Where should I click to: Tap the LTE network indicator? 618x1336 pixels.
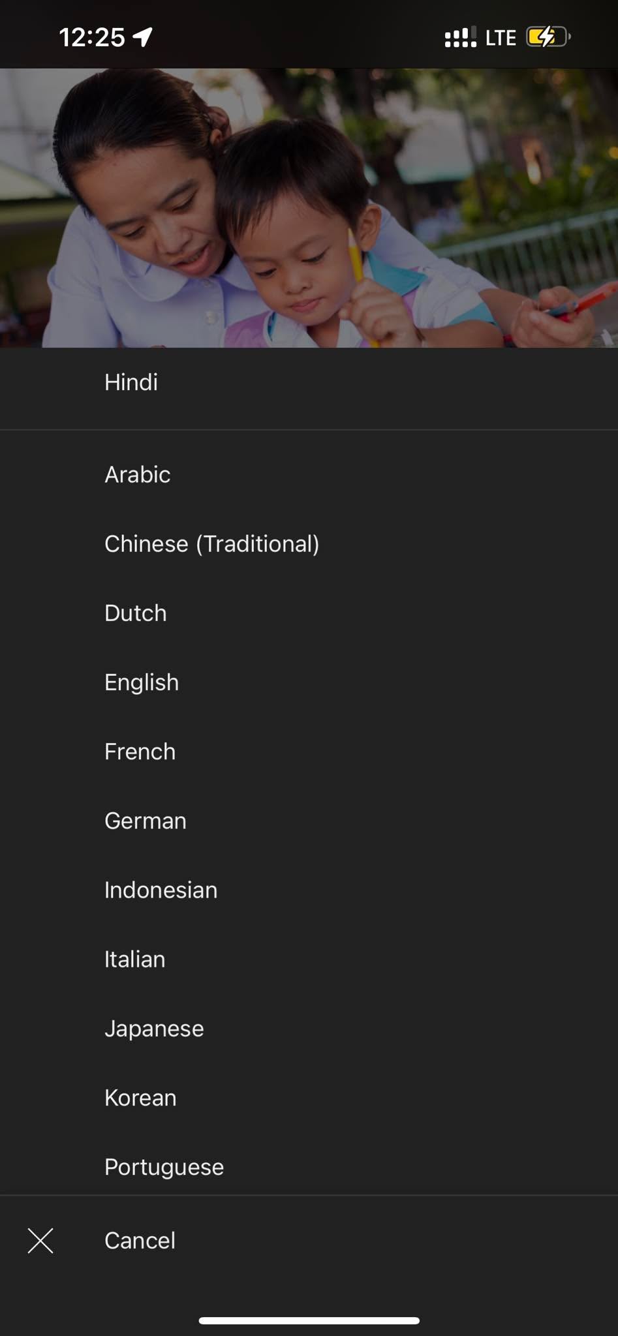[x=501, y=38]
